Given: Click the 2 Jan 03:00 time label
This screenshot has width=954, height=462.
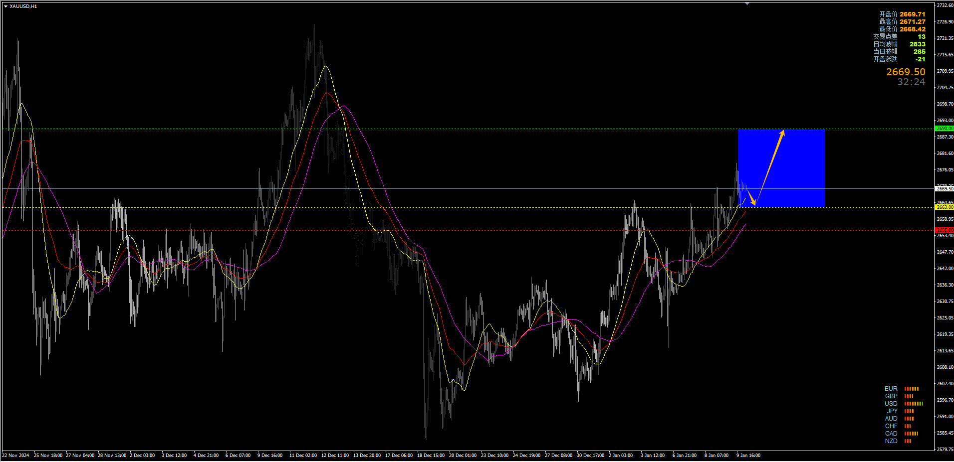Looking at the screenshot, I should pyautogui.click(x=621, y=456).
